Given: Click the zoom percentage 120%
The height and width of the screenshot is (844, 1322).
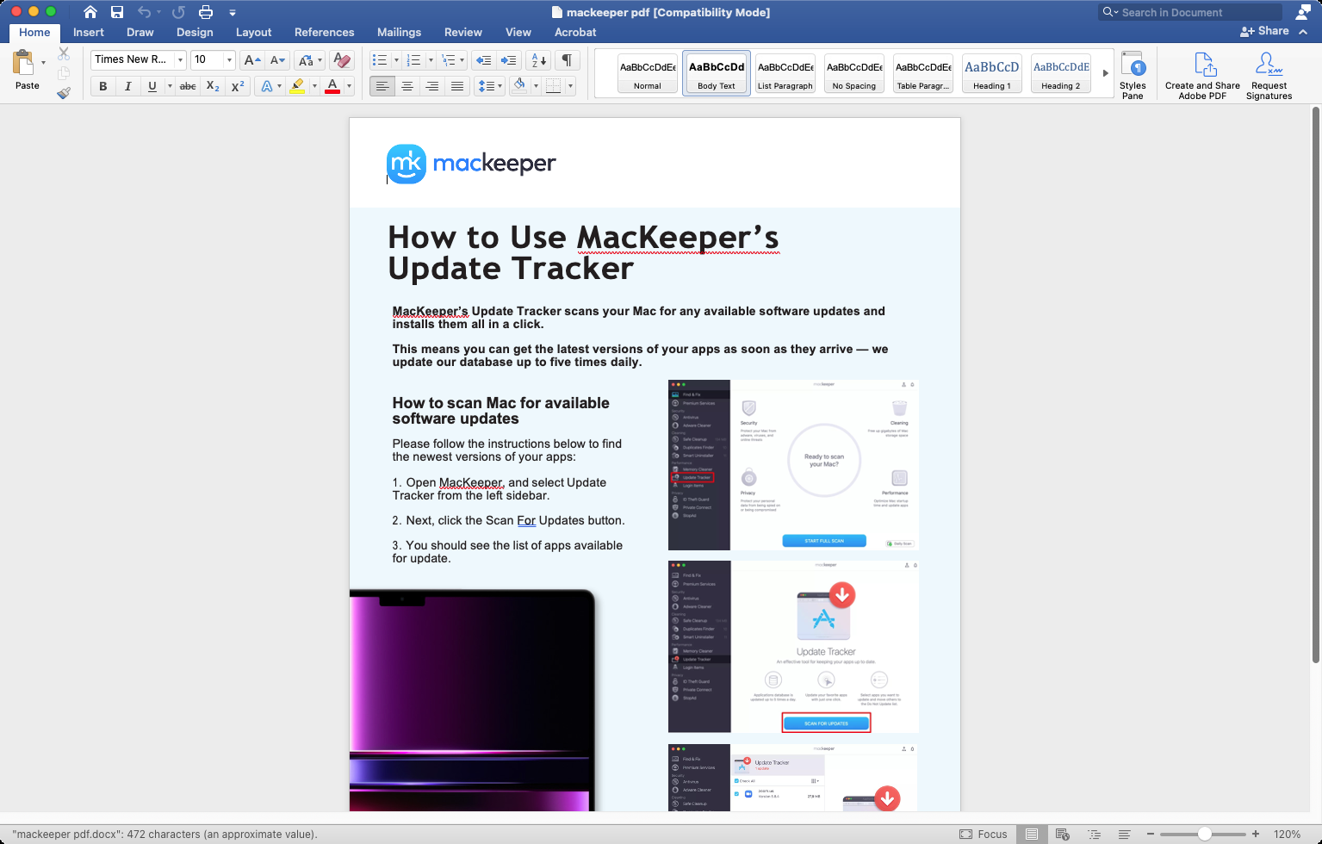Looking at the screenshot, I should tap(1287, 834).
